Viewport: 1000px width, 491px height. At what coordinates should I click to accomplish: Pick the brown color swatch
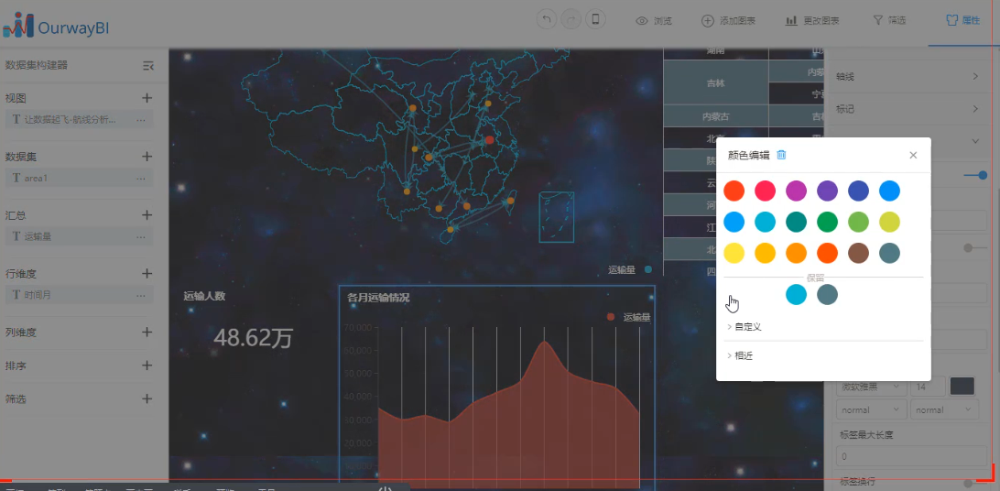click(x=858, y=252)
